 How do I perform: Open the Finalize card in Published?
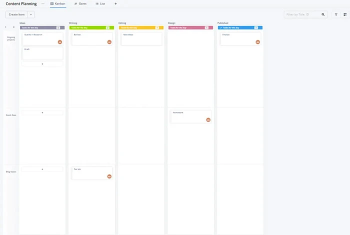coord(240,39)
